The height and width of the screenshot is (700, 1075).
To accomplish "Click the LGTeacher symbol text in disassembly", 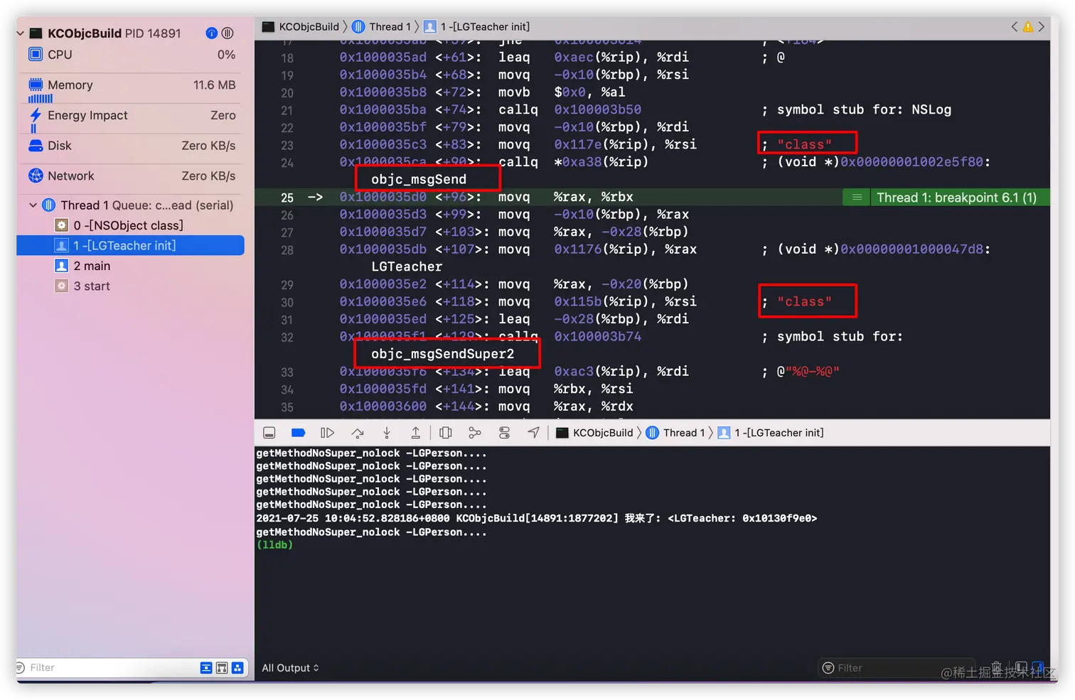I will pyautogui.click(x=407, y=266).
